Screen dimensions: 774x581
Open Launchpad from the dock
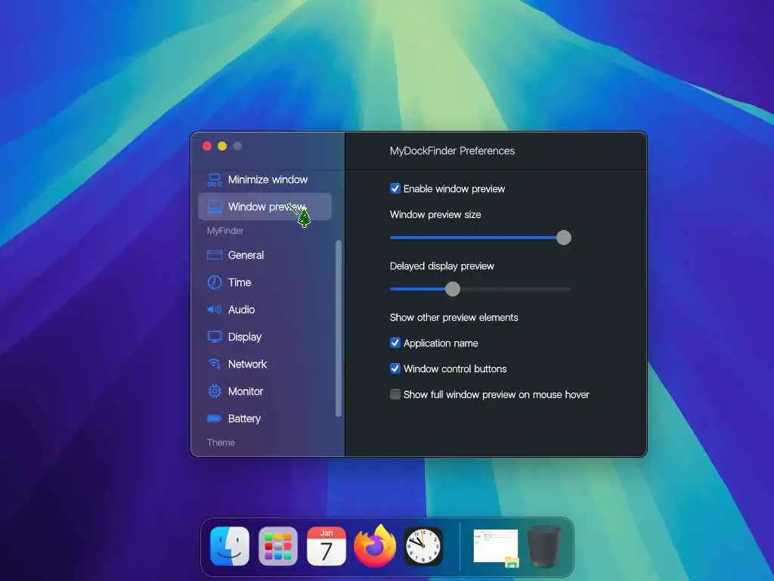point(278,546)
